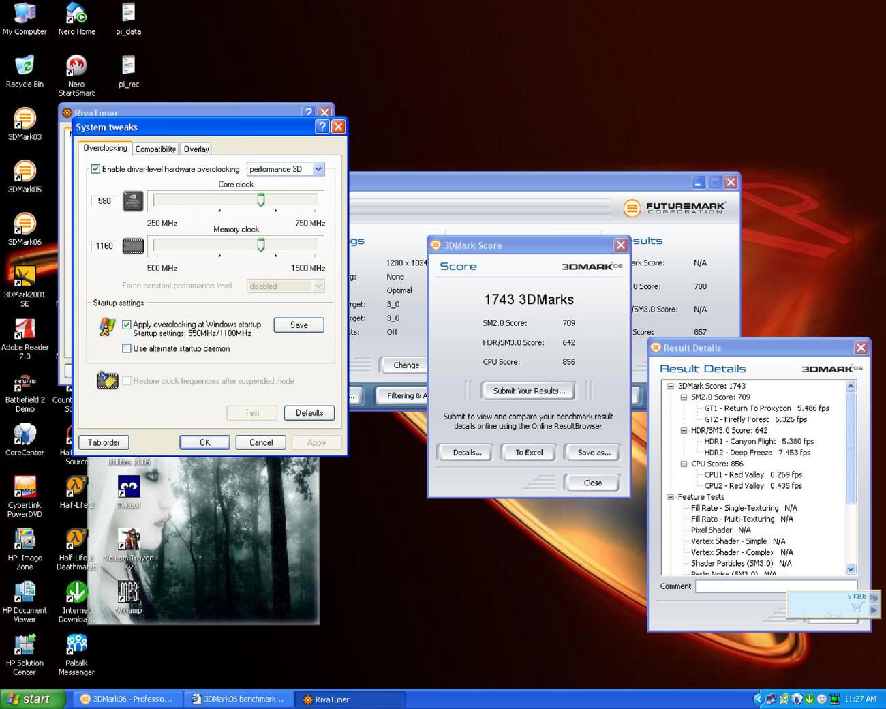Switch to the Overclocking tab
This screenshot has width=886, height=709.
[x=105, y=148]
